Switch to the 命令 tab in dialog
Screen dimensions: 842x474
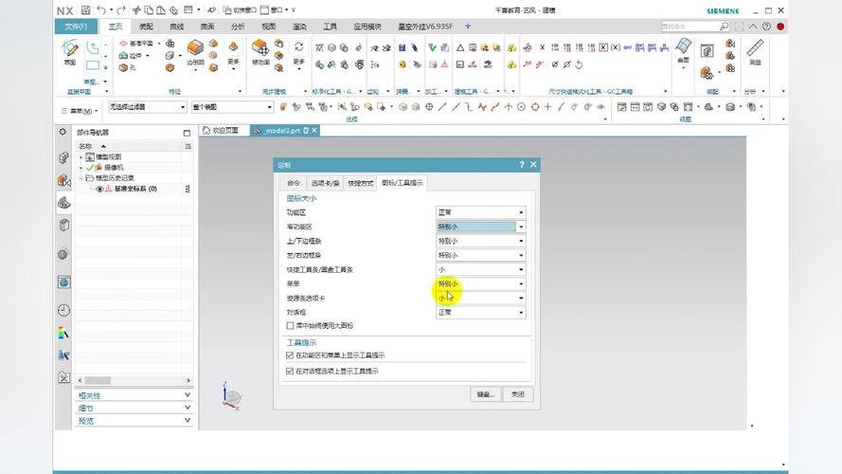coord(294,183)
